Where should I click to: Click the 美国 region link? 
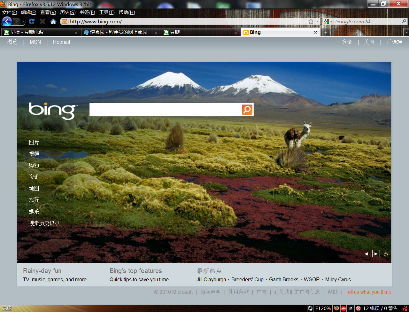(x=369, y=42)
